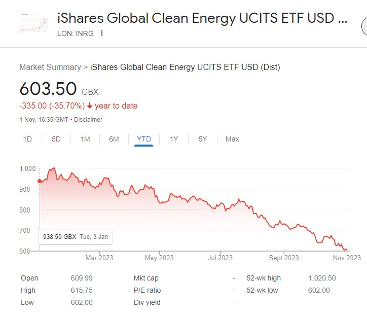Click the iShares Global Clean Energy title

coord(203,19)
